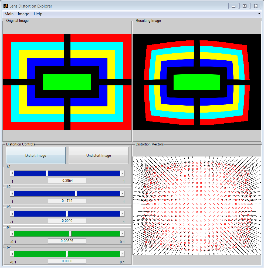Screen dimensions: 264x268
Task: Click the k3 slider left arrow
Action: (12, 214)
